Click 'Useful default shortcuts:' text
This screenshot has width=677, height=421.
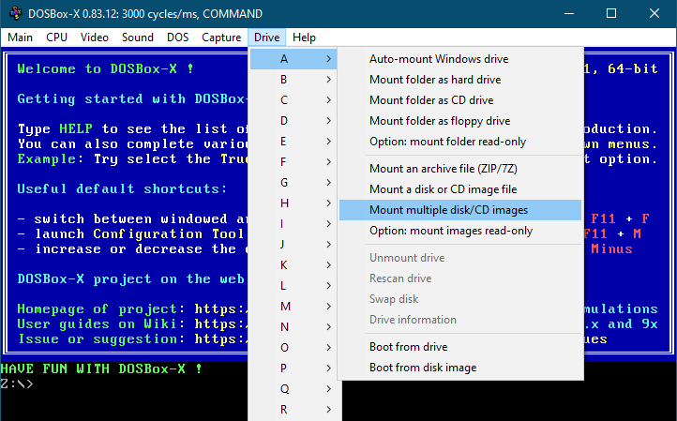(x=122, y=188)
